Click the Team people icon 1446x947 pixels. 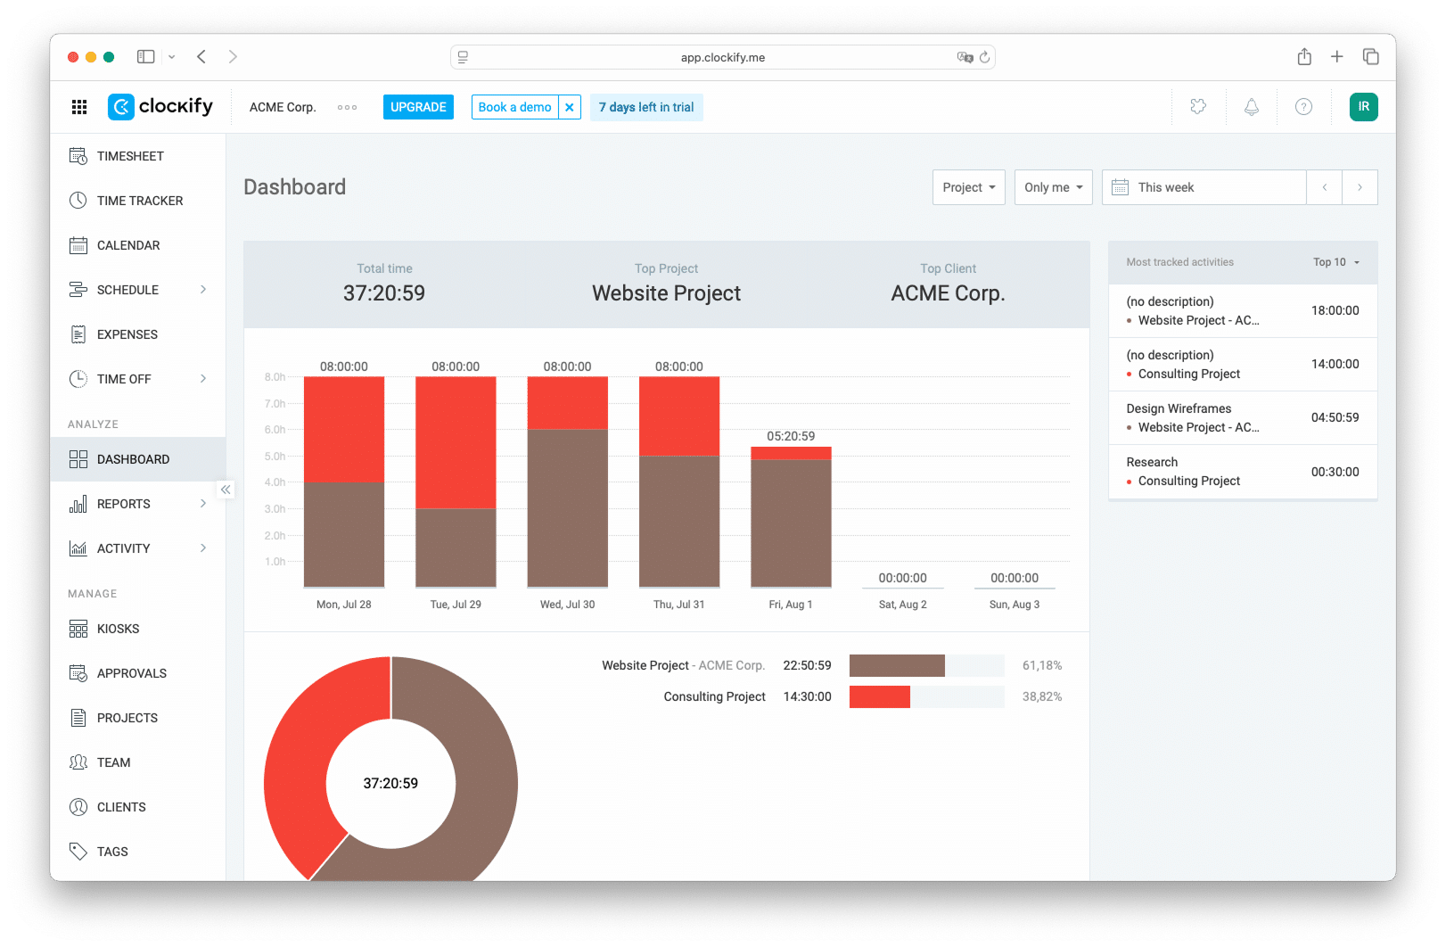click(x=78, y=762)
